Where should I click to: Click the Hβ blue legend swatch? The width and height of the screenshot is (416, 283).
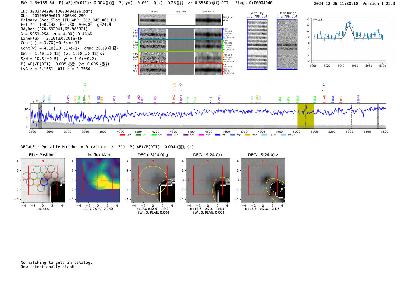218,135
